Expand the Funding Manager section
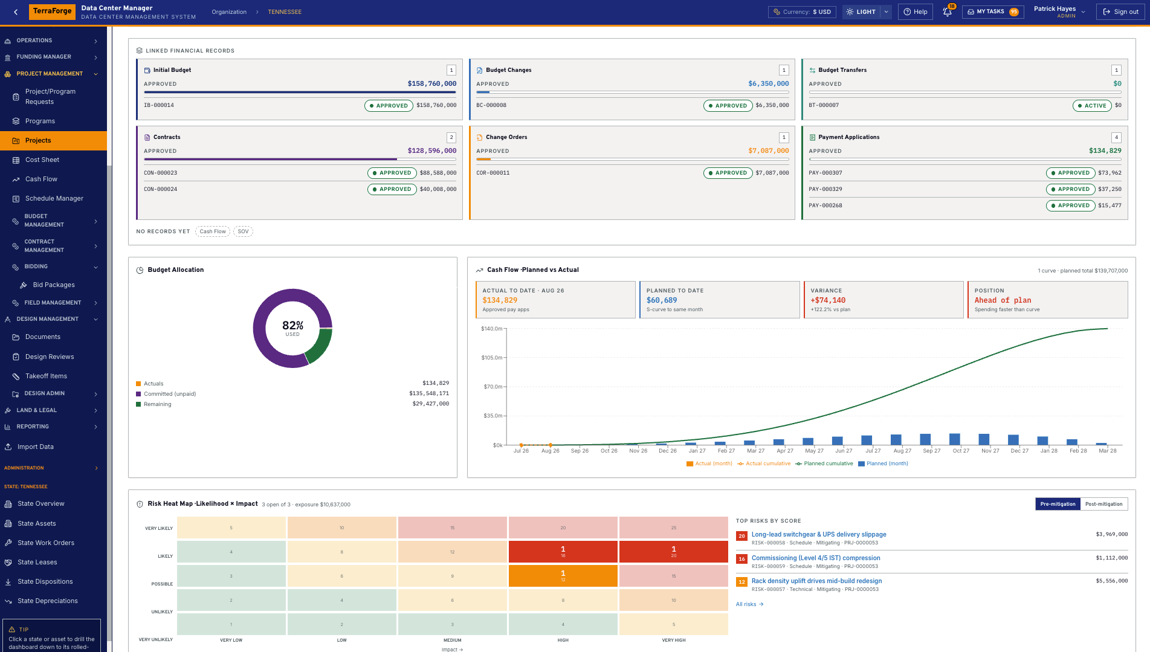1150x652 pixels. coord(53,57)
